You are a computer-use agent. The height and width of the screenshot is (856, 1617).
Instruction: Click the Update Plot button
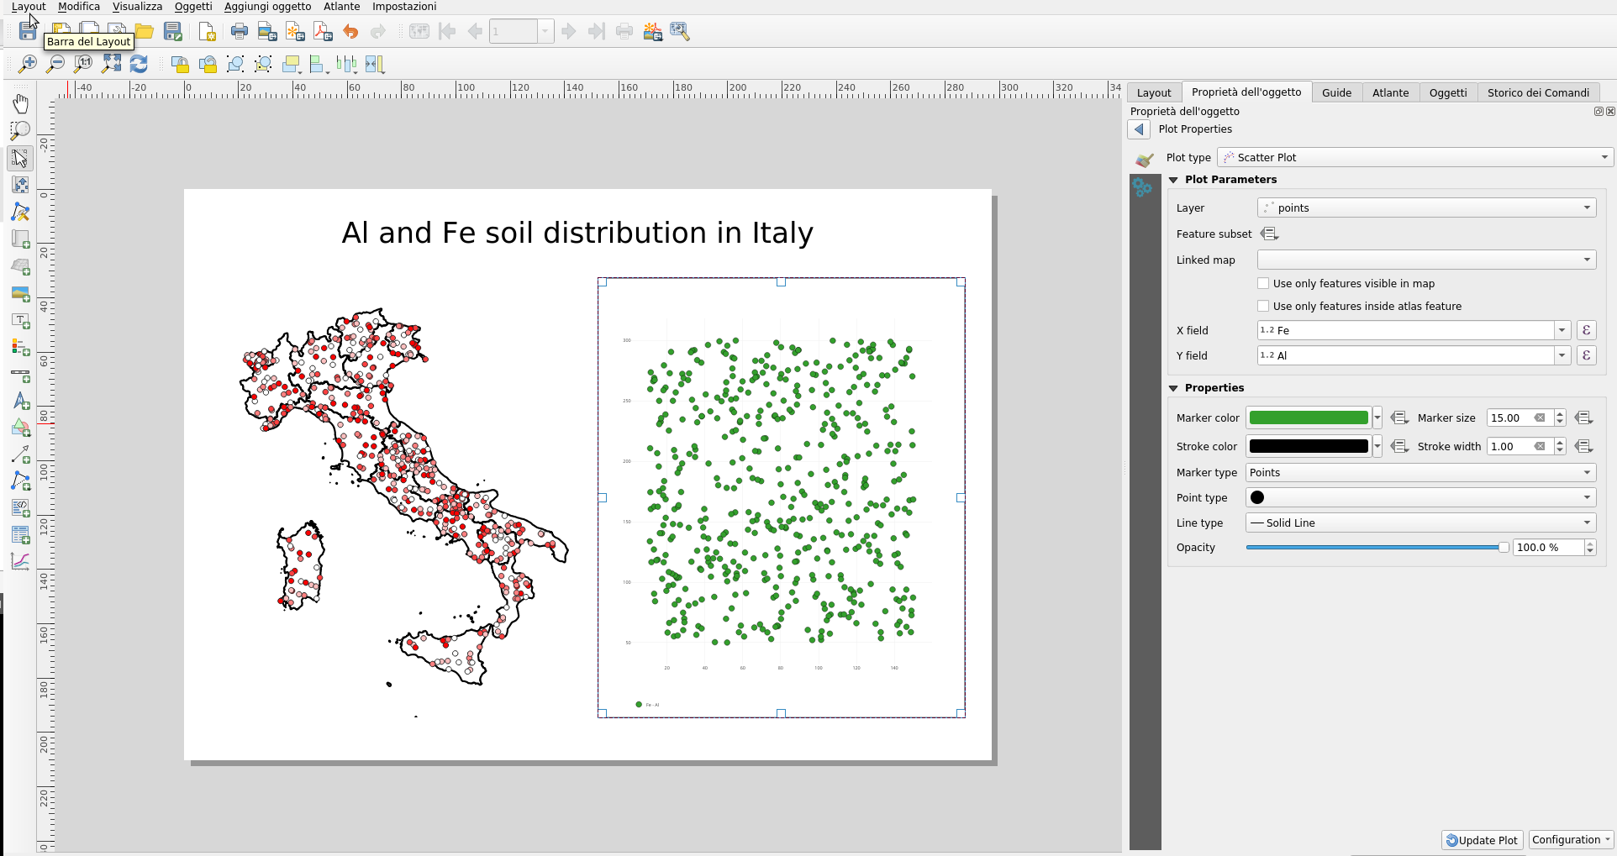point(1482,840)
